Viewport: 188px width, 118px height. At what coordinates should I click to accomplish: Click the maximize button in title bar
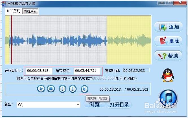coord(170,3)
